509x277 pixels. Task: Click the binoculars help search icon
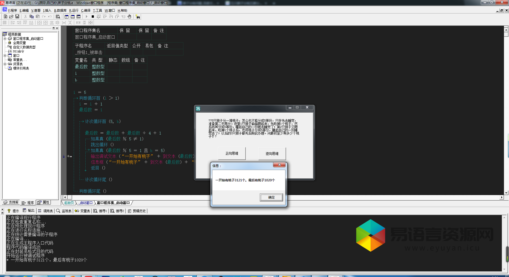pos(138,17)
